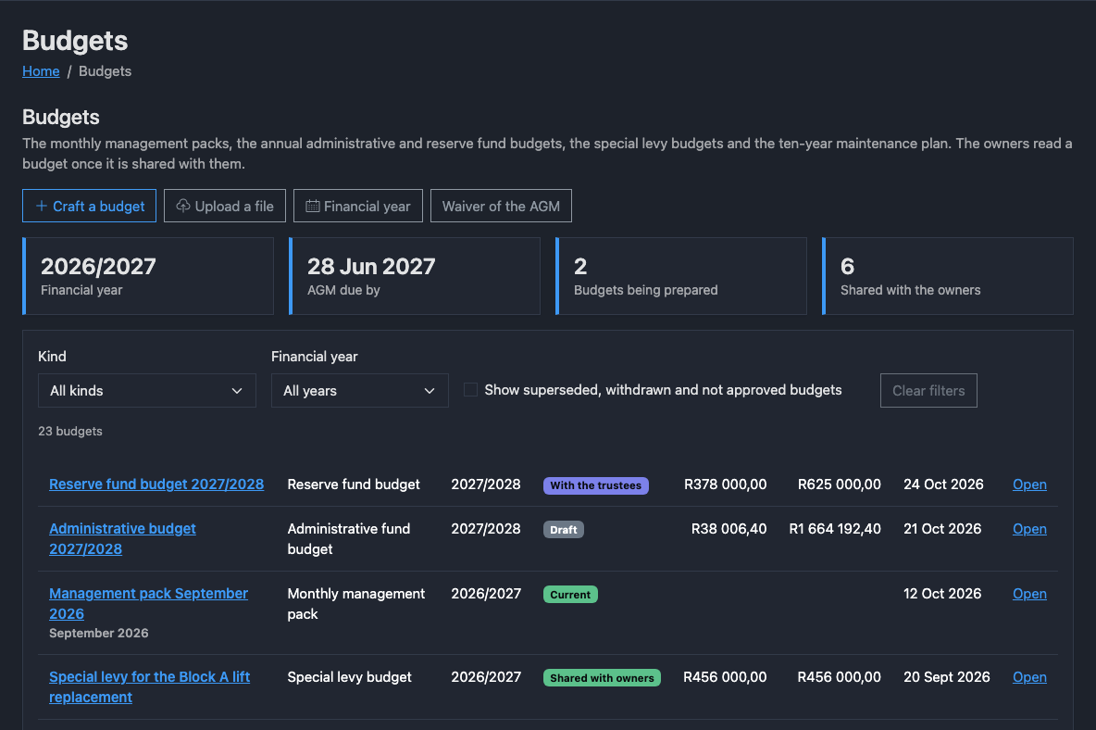Open the Financial year button

[x=358, y=206]
